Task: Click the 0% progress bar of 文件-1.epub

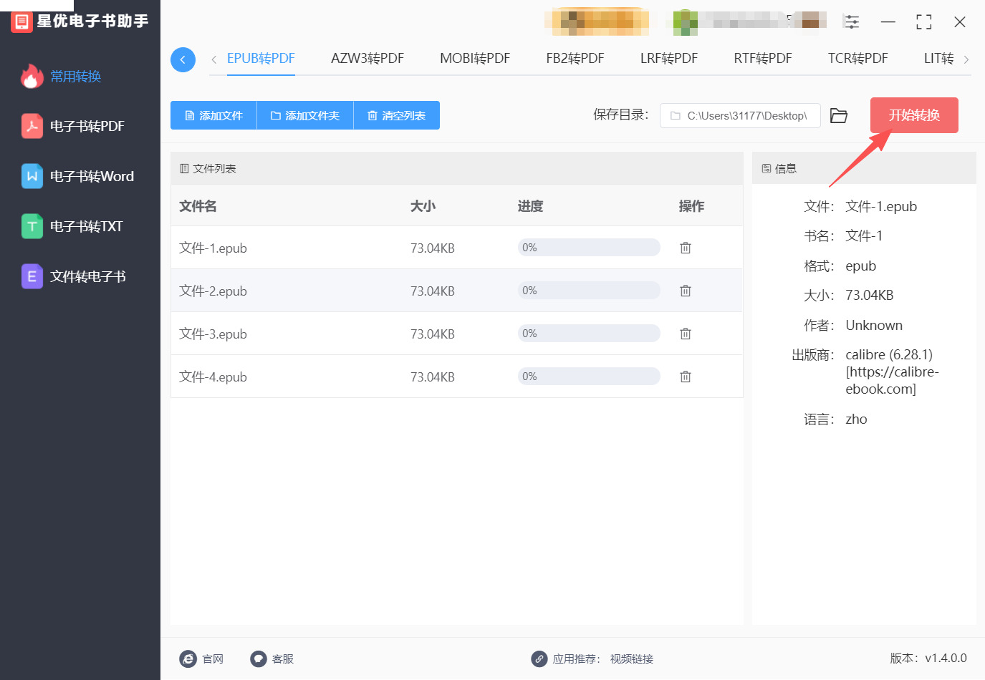Action: tap(589, 248)
